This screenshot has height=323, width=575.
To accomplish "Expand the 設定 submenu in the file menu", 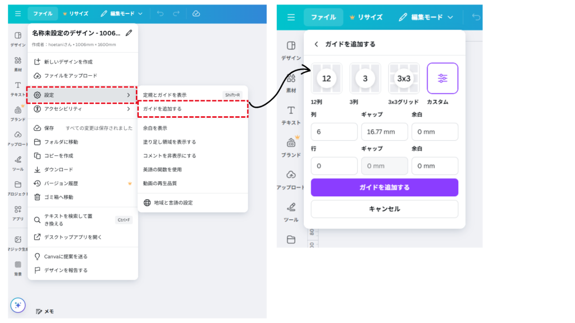I will (x=82, y=95).
